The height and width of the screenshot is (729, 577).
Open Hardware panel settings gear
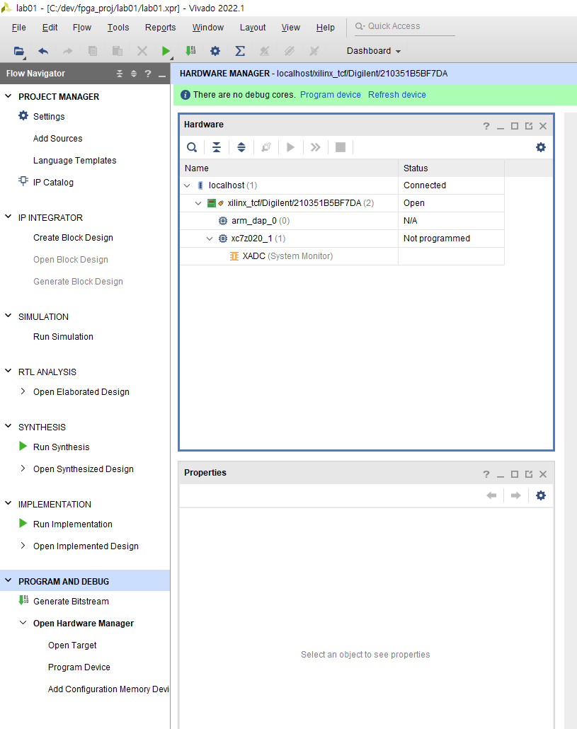(x=541, y=147)
